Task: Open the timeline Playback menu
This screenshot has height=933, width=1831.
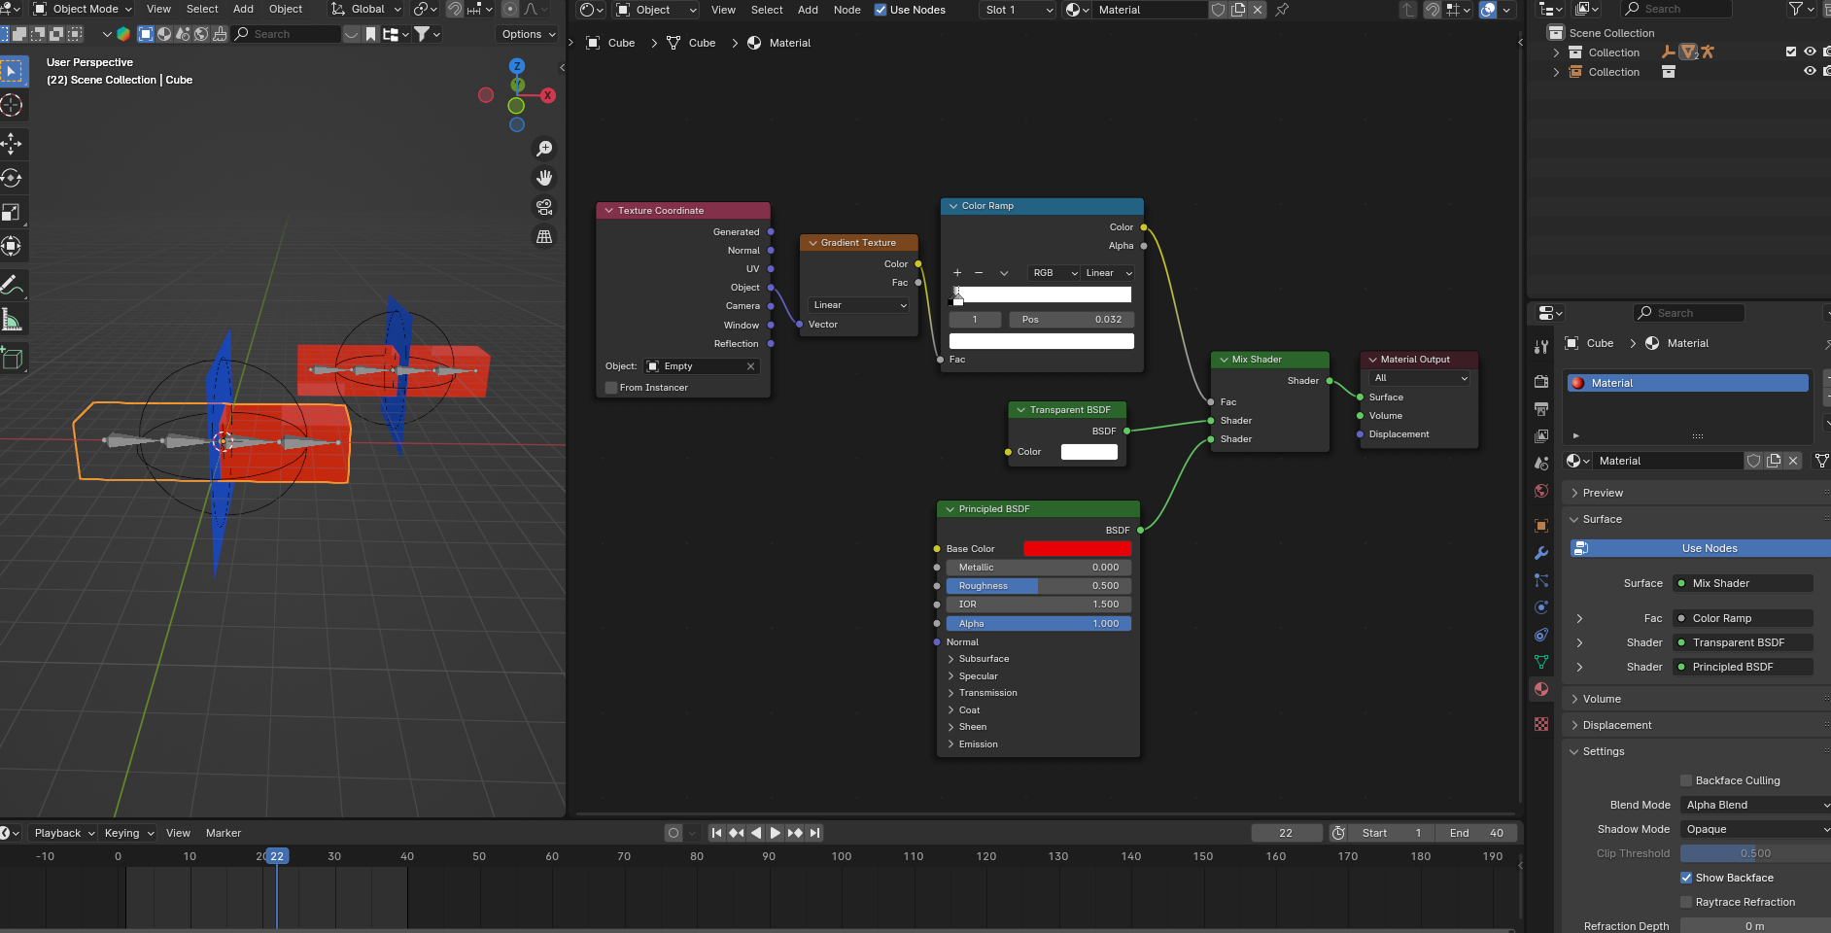Action: pos(64,833)
